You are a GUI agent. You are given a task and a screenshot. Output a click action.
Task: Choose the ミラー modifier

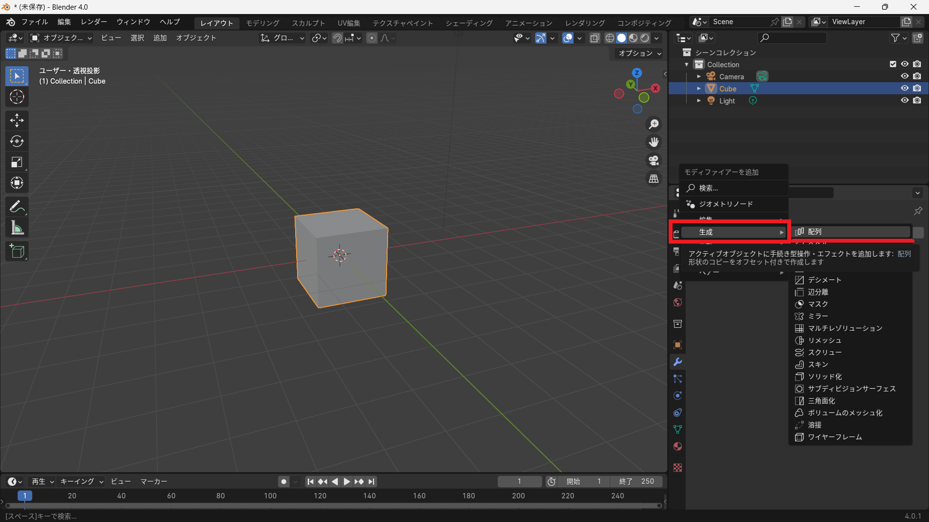tap(818, 316)
